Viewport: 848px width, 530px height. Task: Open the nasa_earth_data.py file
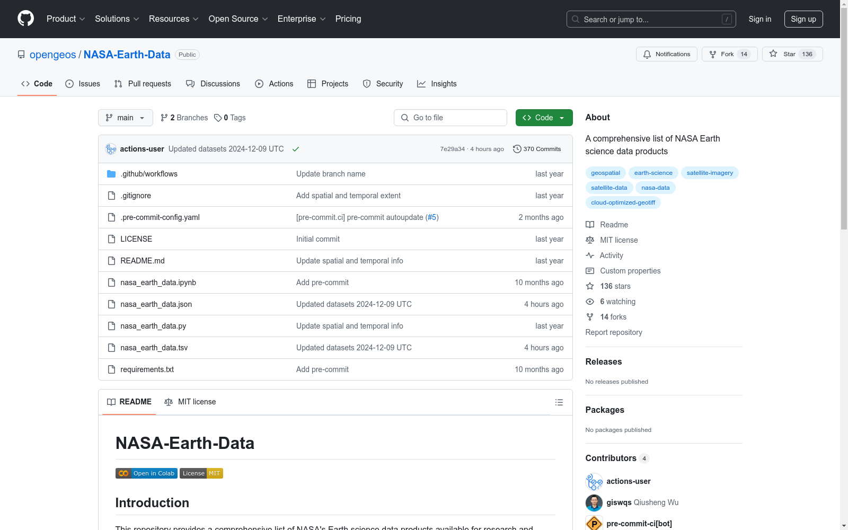(x=153, y=326)
